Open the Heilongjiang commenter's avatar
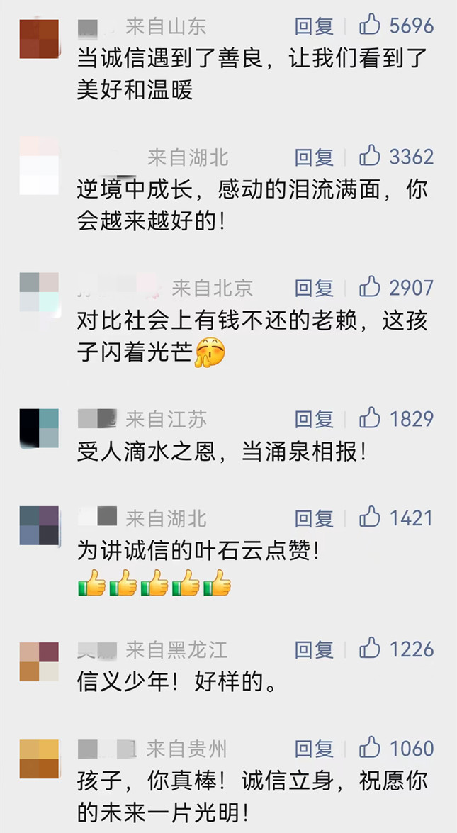457x833 pixels. [39, 661]
